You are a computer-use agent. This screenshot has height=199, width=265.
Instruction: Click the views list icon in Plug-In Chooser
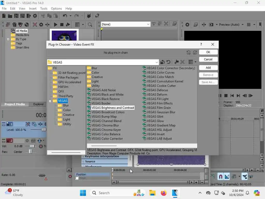[x=191, y=62]
